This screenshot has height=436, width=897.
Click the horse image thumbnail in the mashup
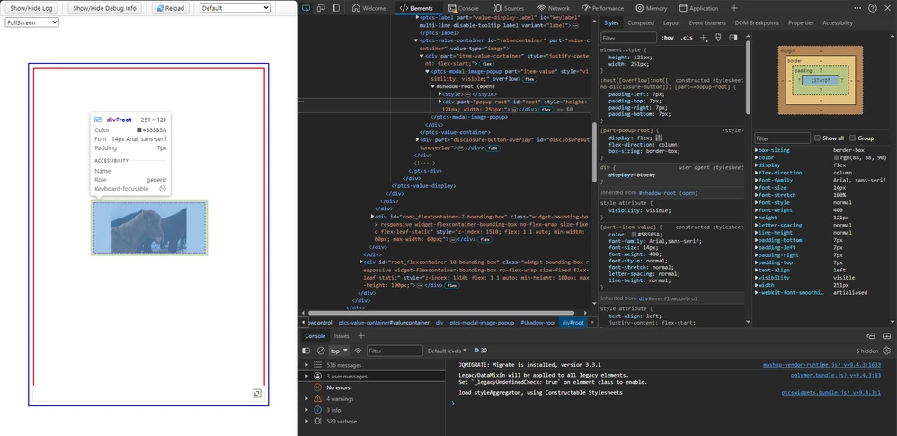[x=149, y=227]
